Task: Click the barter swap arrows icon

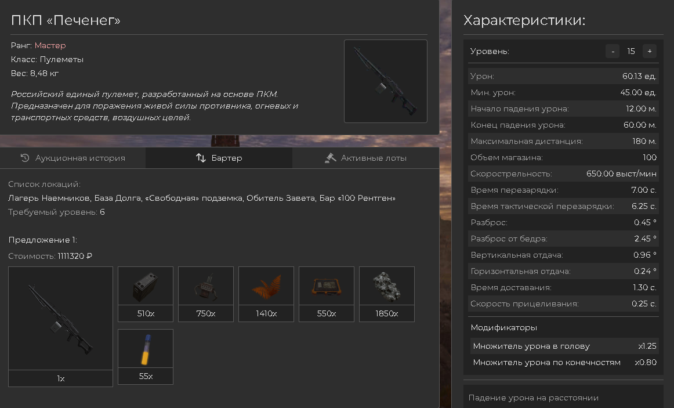Action: [x=201, y=158]
